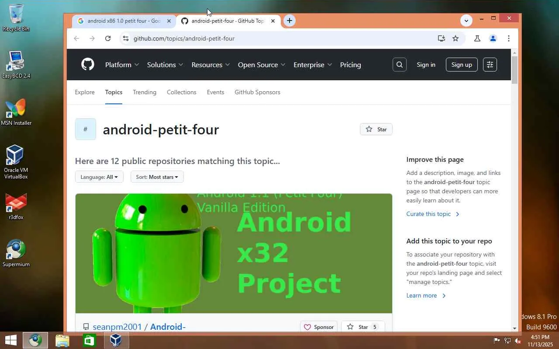Star the android-petit-four topic
Image resolution: width=559 pixels, height=349 pixels.
(376, 129)
